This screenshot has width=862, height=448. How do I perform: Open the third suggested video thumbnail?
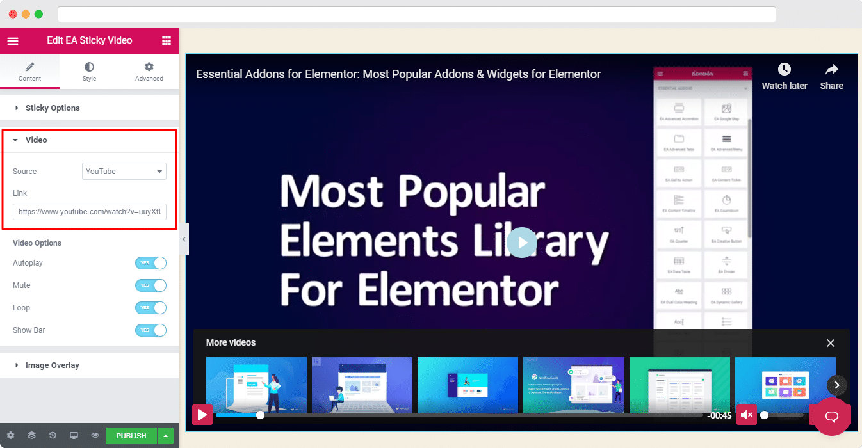(x=468, y=385)
